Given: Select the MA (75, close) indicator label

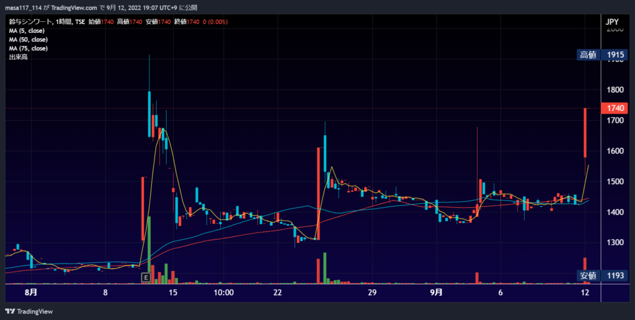Looking at the screenshot, I should (x=29, y=48).
